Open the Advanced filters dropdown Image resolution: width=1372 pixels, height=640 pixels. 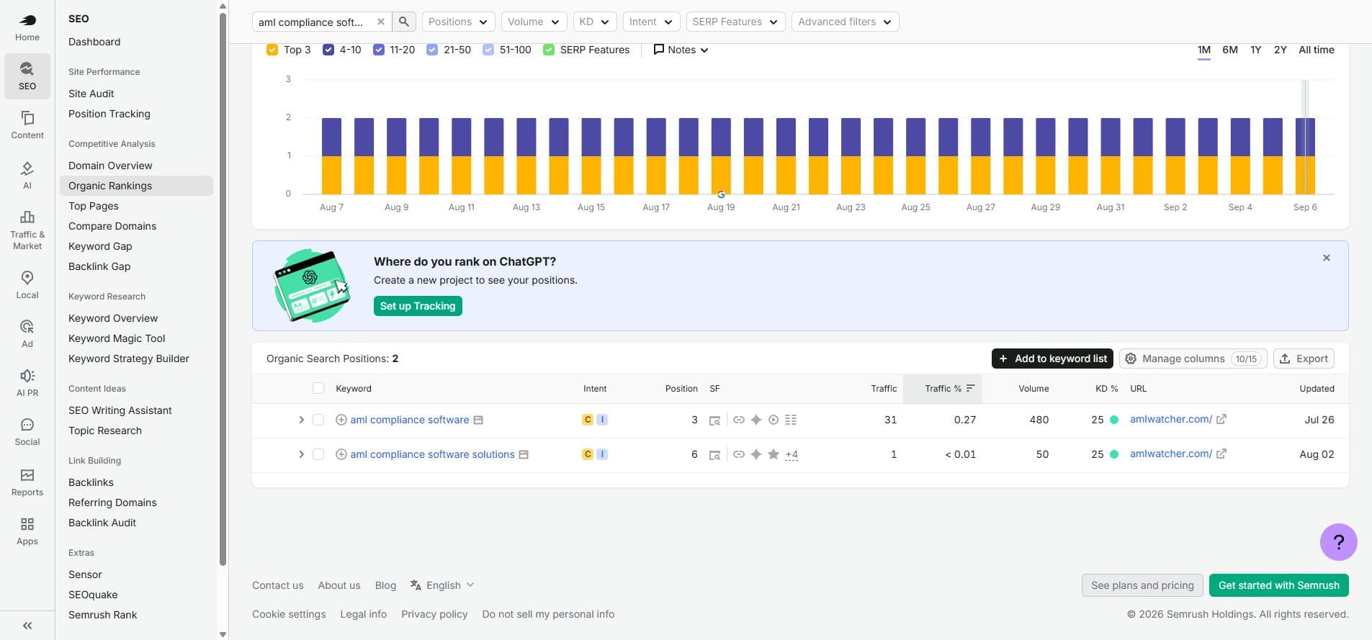click(845, 22)
